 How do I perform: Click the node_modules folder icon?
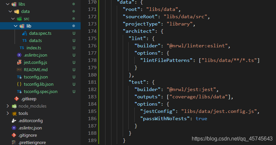(x=14, y=106)
